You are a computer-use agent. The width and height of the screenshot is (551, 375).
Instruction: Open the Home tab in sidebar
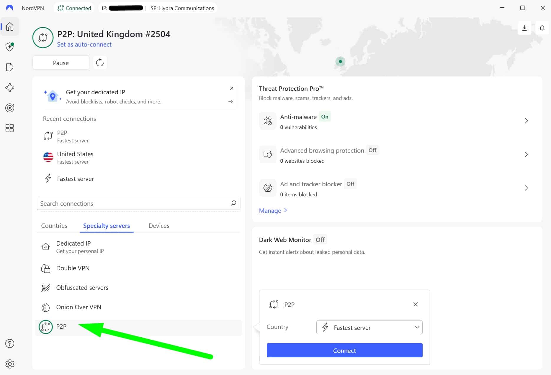pos(10,27)
